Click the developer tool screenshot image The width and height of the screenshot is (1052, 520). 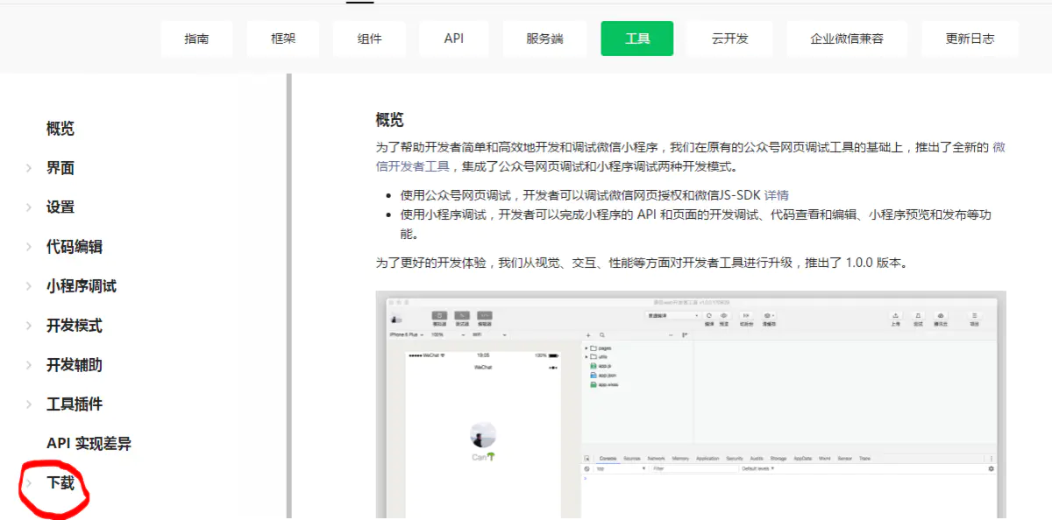click(x=691, y=405)
